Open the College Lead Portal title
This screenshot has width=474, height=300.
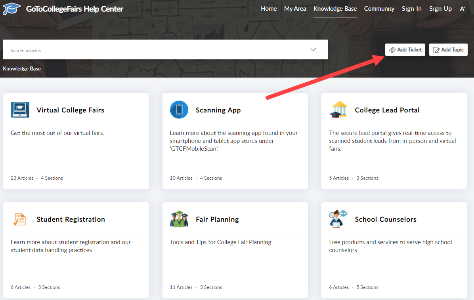pyautogui.click(x=387, y=110)
